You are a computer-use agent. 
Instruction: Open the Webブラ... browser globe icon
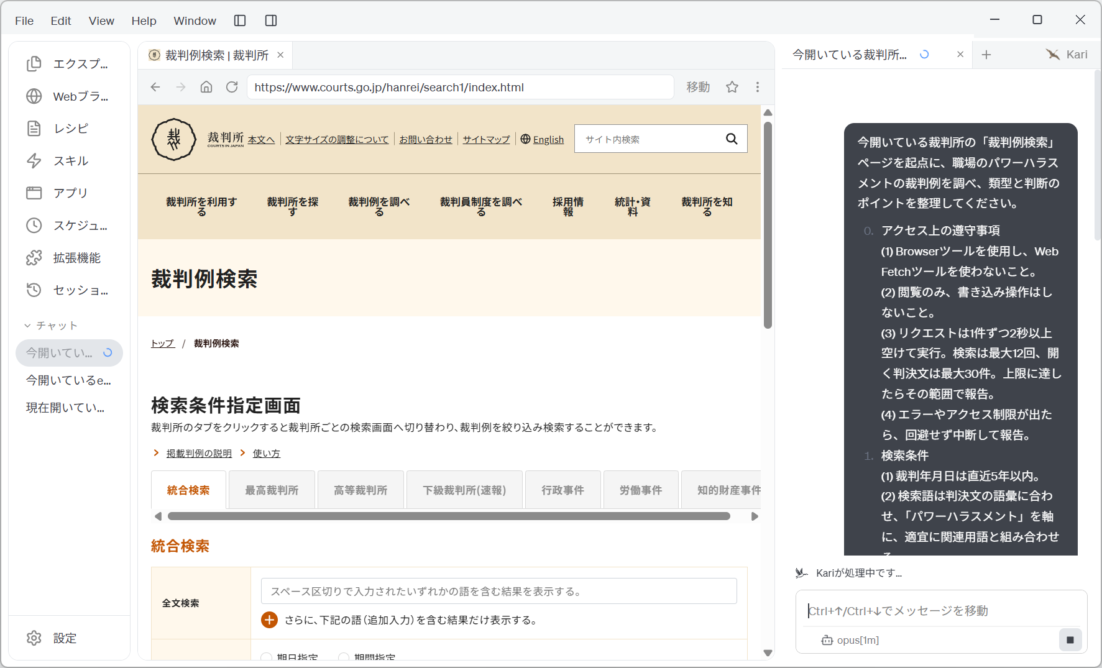34,96
